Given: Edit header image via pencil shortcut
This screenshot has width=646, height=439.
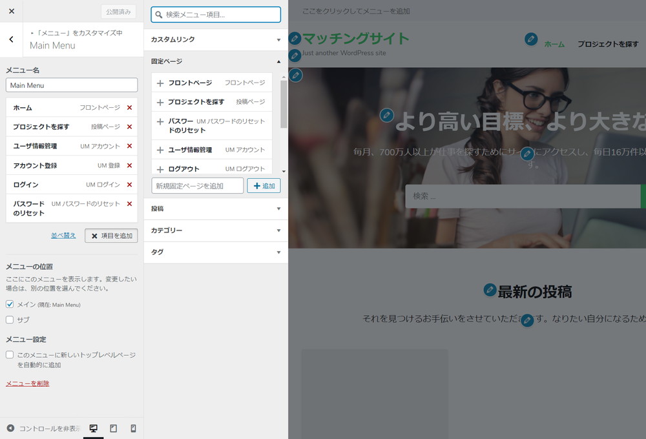Looking at the screenshot, I should click(x=295, y=76).
